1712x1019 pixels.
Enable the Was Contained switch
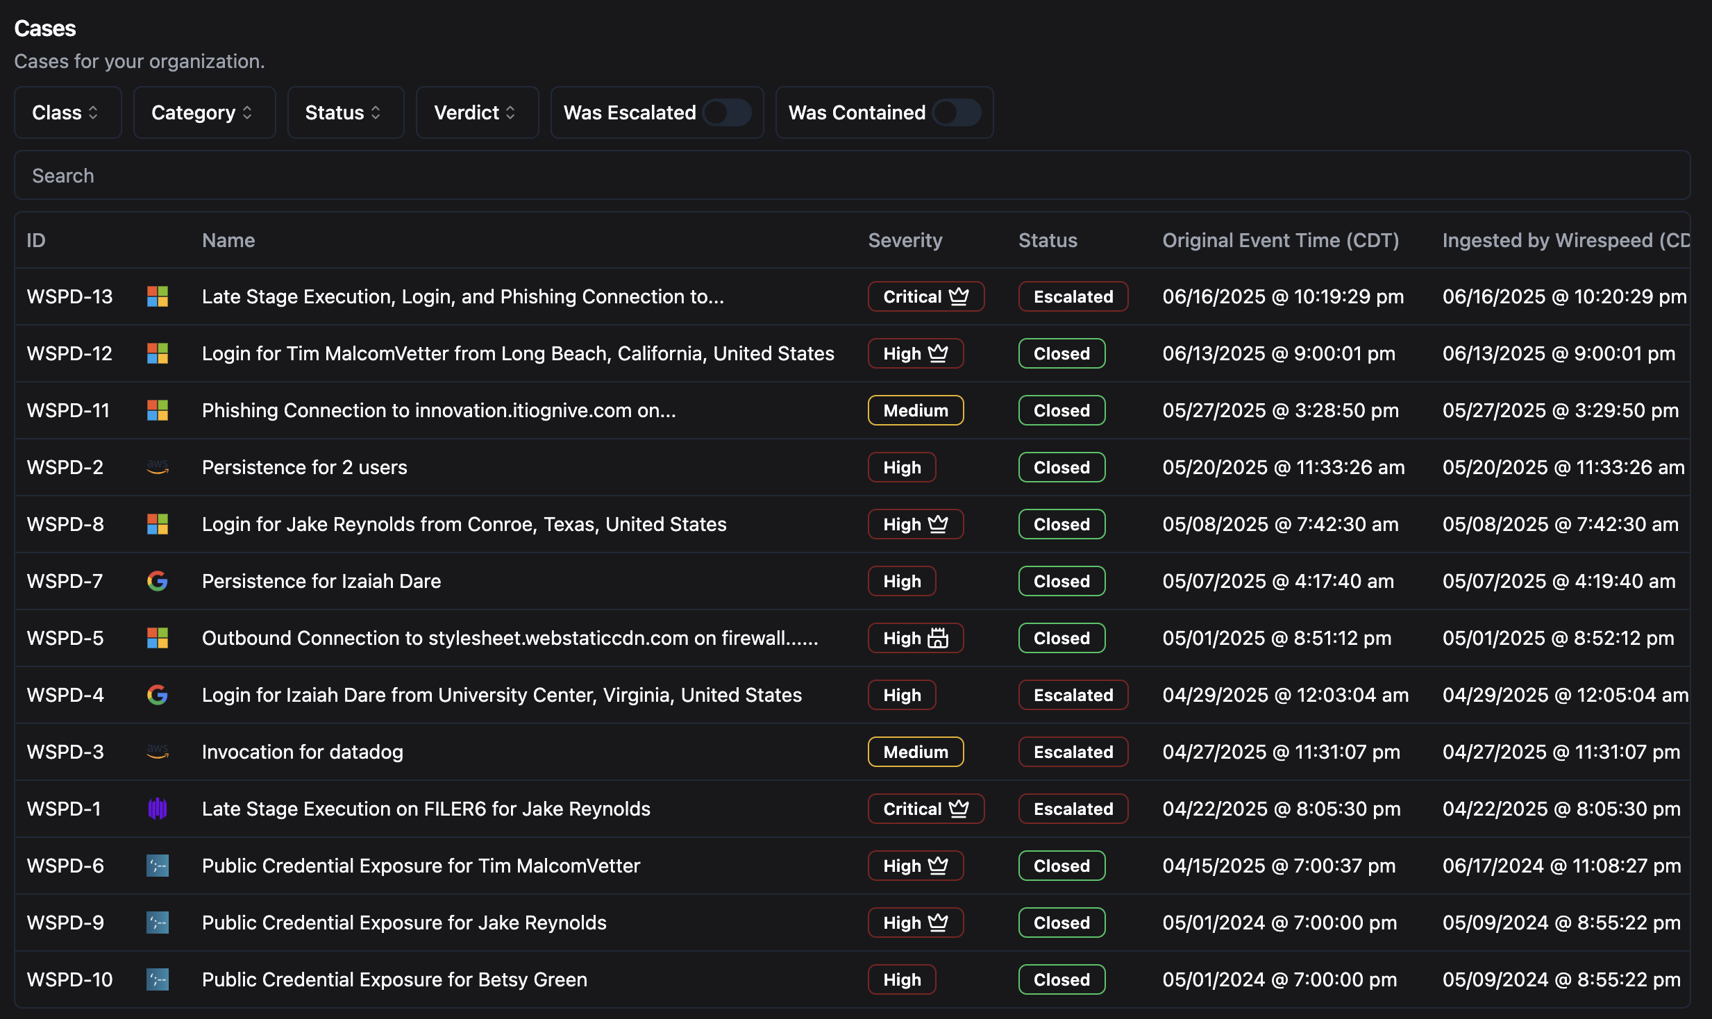(956, 112)
